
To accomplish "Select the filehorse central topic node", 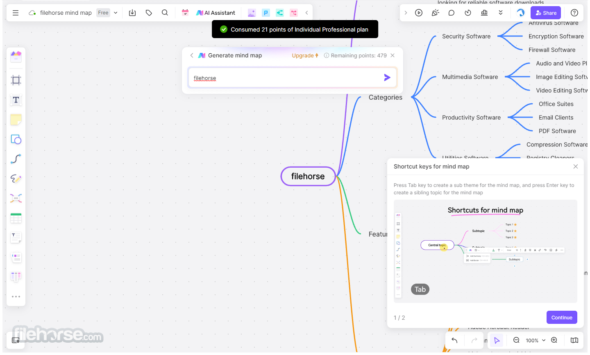I will (x=308, y=176).
